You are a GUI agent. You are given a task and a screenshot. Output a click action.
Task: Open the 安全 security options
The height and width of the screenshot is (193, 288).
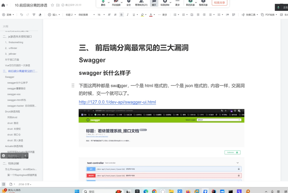(x=129, y=3)
